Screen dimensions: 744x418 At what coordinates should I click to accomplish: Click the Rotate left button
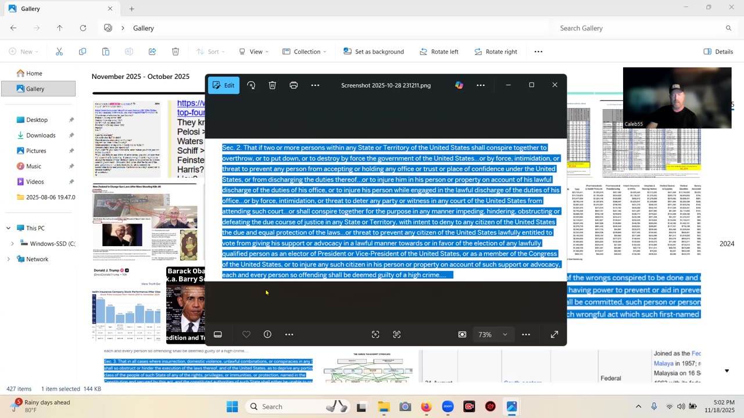[x=439, y=52]
